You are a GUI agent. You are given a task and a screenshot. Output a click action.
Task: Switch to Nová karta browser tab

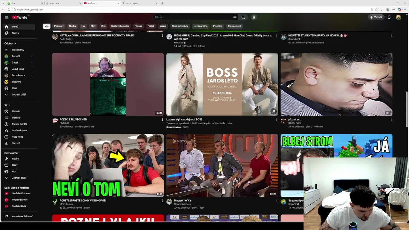pos(63,3)
